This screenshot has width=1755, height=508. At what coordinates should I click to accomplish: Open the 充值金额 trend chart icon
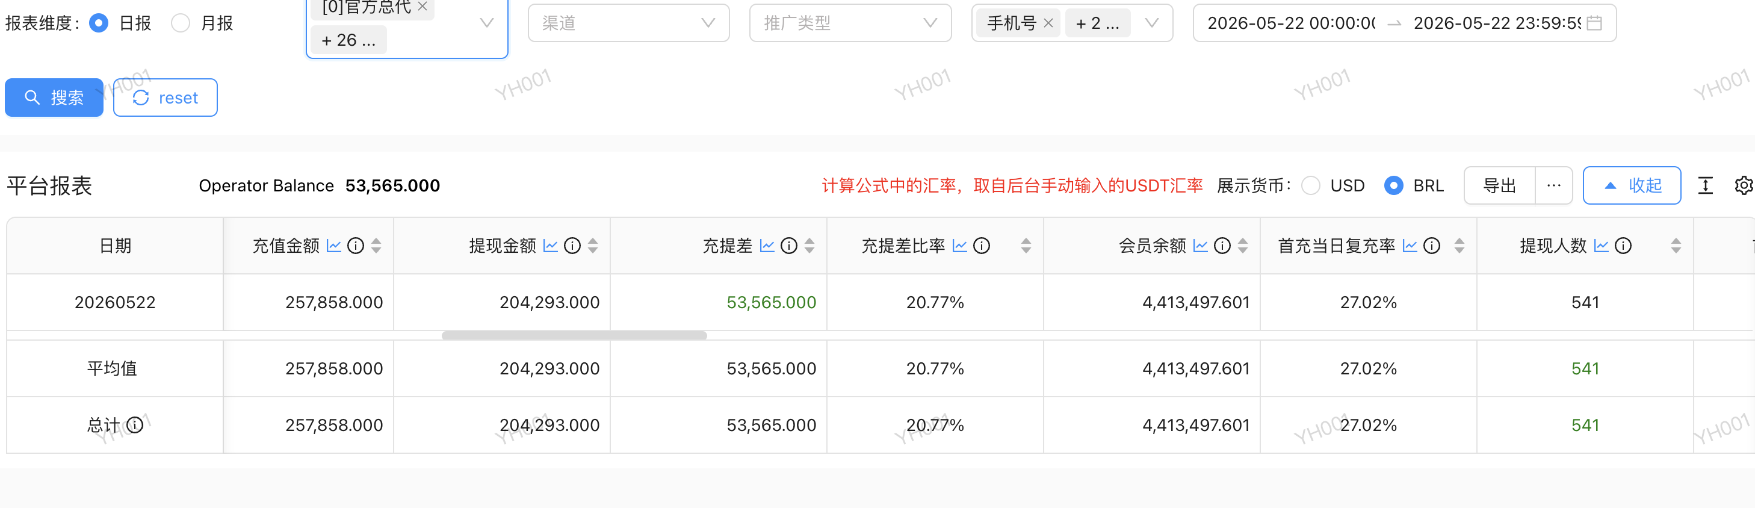[x=334, y=246]
